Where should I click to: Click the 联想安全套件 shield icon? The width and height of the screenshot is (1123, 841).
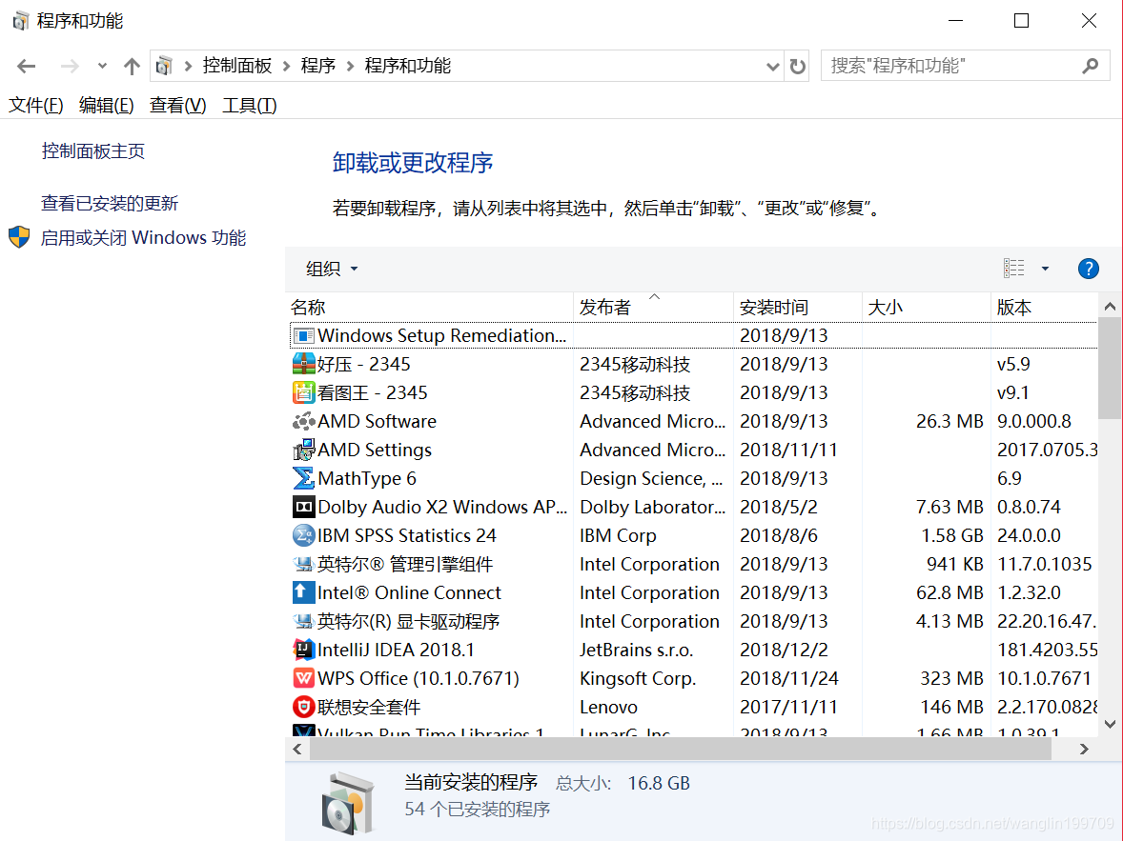tap(304, 707)
